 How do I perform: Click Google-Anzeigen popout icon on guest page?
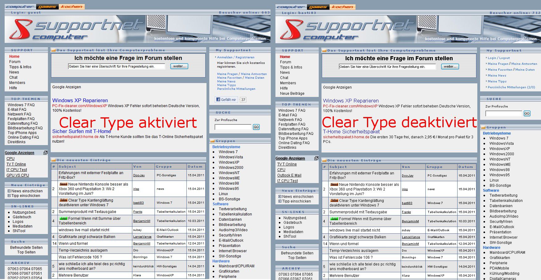(x=45, y=153)
